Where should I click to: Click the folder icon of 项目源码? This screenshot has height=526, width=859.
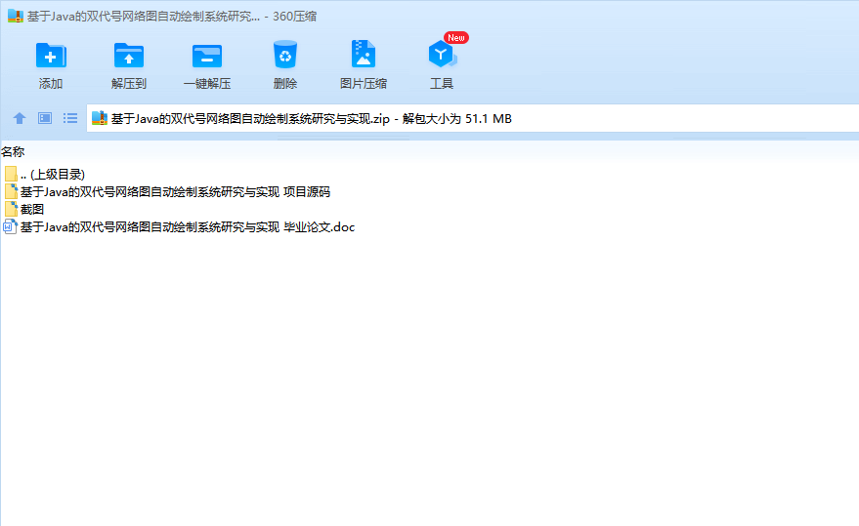click(11, 191)
